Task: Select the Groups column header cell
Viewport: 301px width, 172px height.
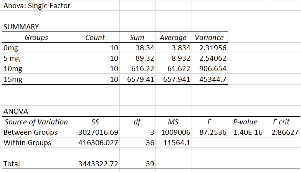Action: click(x=36, y=38)
